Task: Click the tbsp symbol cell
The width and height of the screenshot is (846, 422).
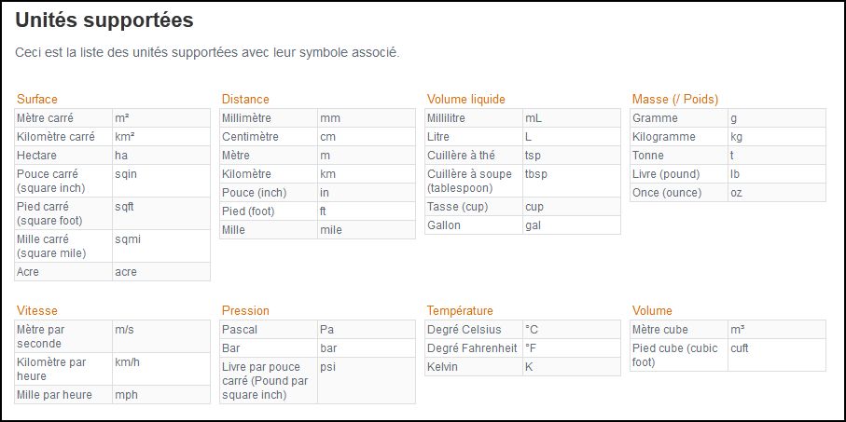Action: (572, 181)
